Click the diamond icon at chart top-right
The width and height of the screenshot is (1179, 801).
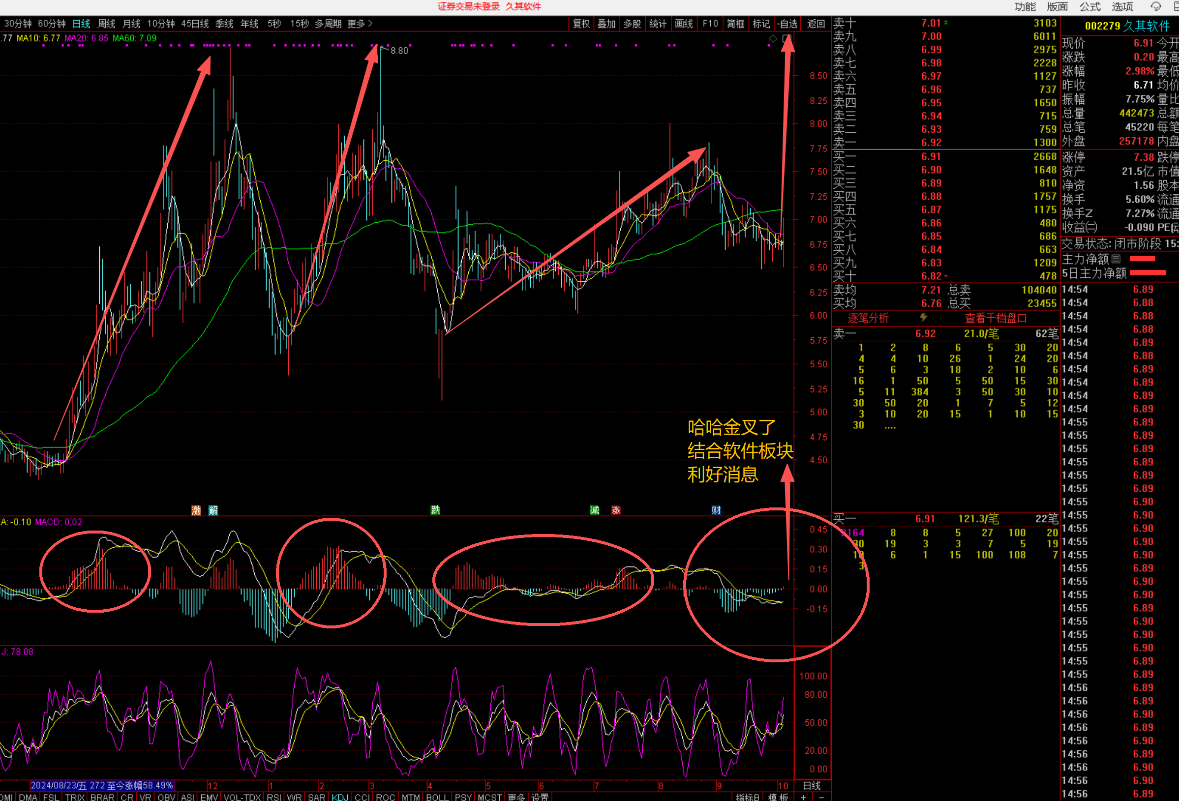click(773, 38)
